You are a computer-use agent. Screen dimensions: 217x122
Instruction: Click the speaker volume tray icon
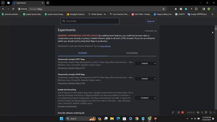(195, 119)
